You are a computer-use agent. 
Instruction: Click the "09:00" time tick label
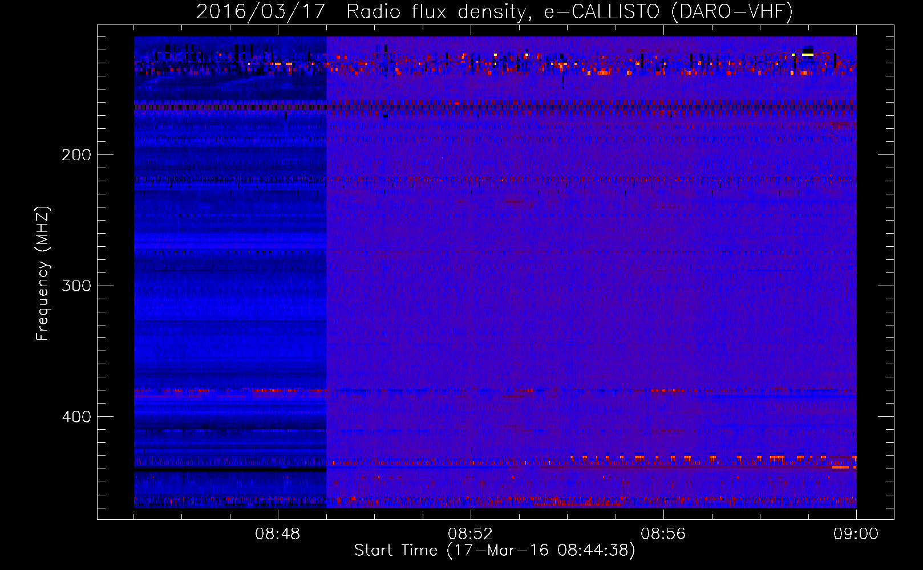856,534
